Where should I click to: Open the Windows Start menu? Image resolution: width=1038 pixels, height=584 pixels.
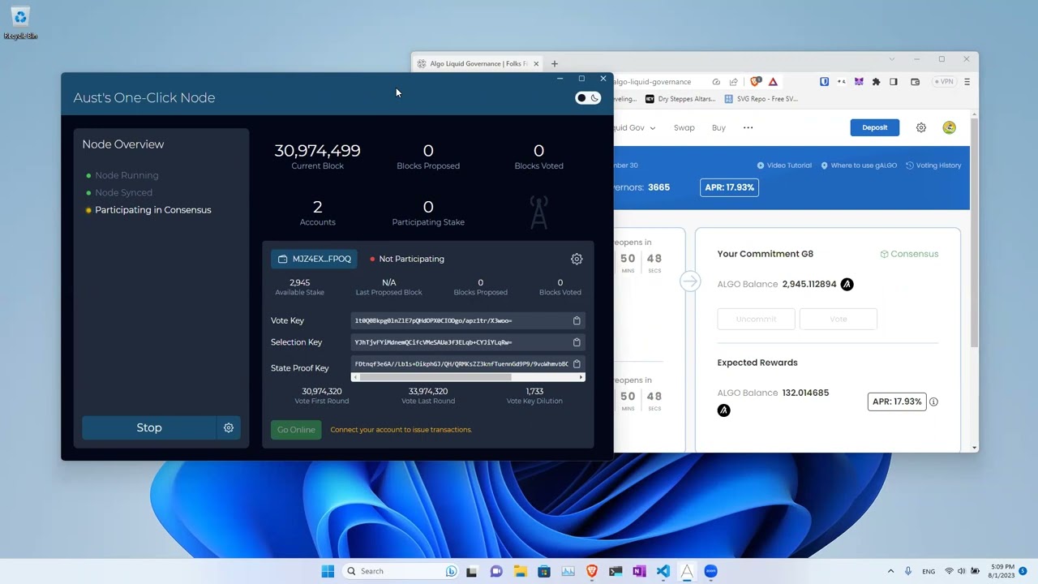[x=328, y=571]
